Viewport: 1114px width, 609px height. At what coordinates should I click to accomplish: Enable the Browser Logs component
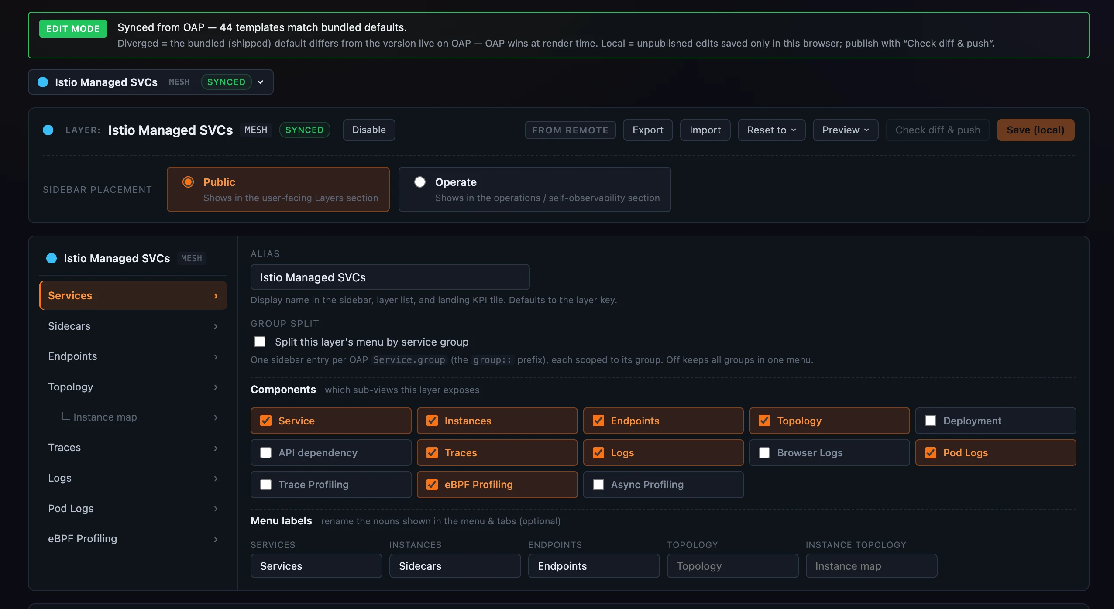click(x=764, y=453)
